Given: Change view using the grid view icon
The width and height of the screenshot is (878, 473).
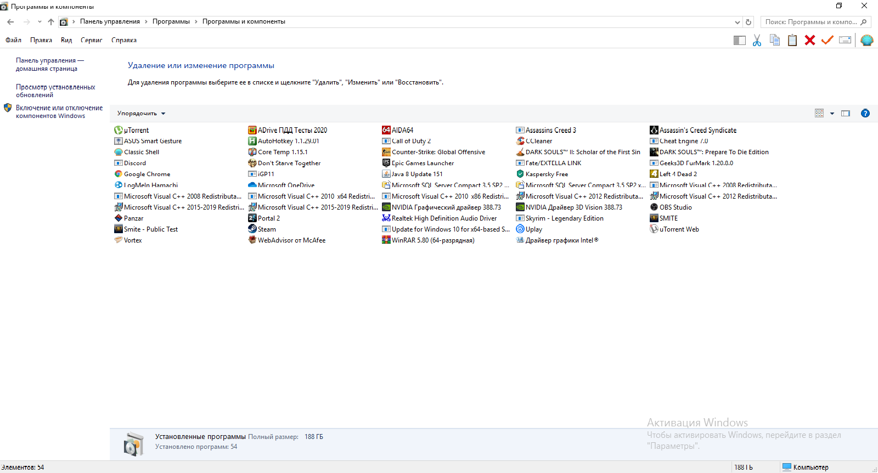Looking at the screenshot, I should 819,114.
